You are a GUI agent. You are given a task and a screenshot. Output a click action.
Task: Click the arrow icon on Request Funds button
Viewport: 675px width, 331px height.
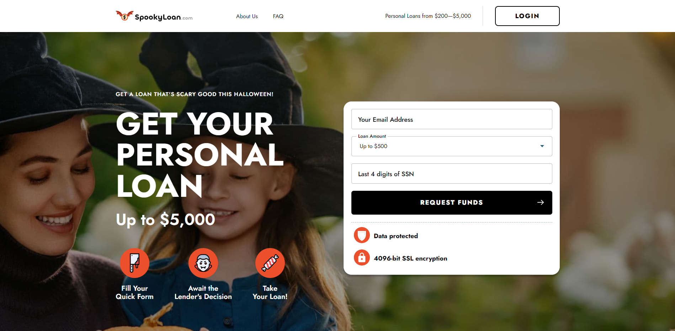[x=541, y=203]
